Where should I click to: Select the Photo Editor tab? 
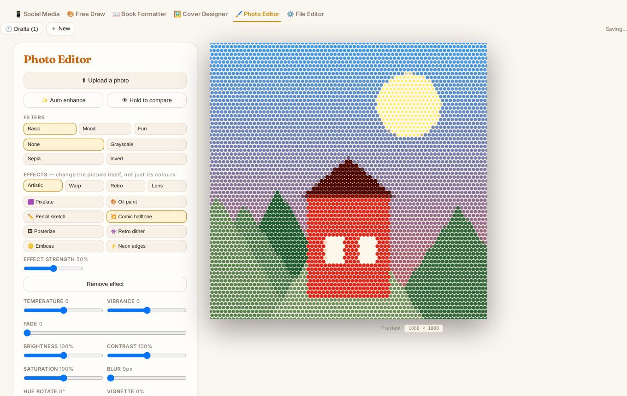[257, 14]
